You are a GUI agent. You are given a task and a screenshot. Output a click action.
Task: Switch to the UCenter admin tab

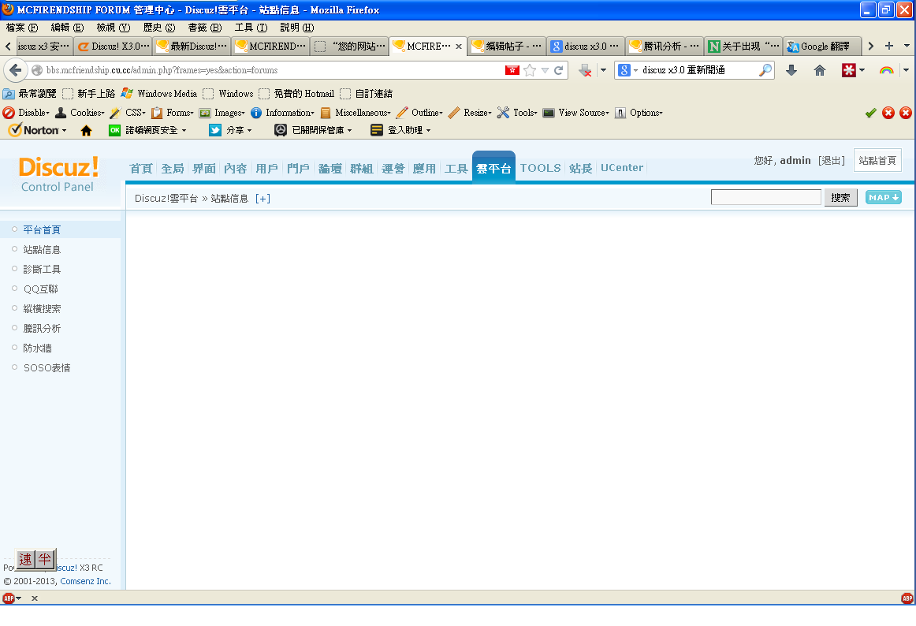(x=621, y=168)
